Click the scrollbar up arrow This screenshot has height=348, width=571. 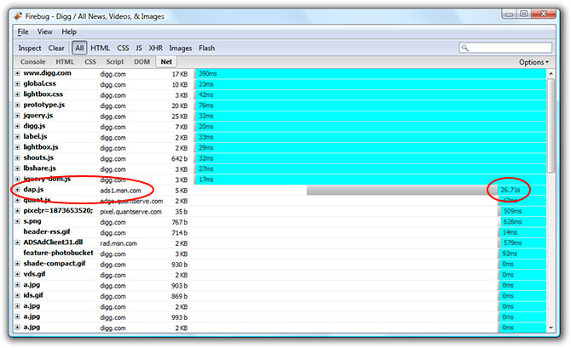coord(551,73)
